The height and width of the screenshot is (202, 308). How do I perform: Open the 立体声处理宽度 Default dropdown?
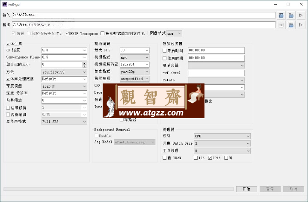[x=64, y=79]
